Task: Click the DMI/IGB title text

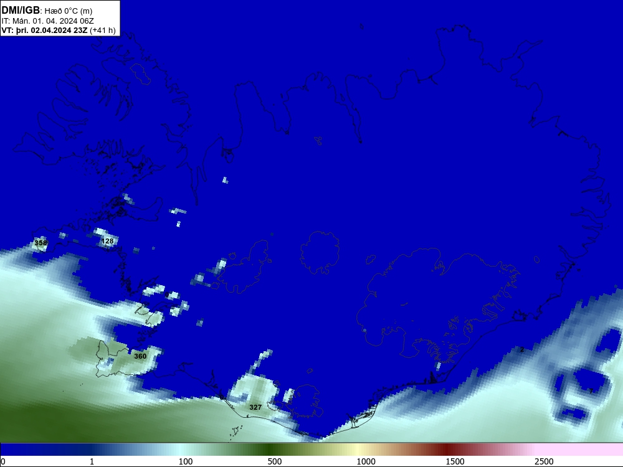Action: coord(21,10)
